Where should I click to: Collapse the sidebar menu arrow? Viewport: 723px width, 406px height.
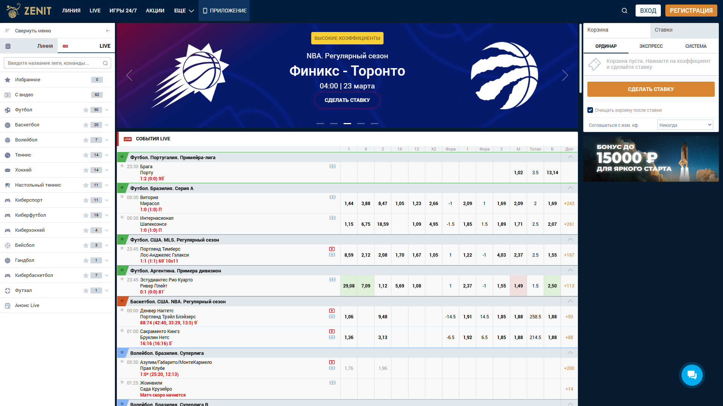[x=108, y=31]
